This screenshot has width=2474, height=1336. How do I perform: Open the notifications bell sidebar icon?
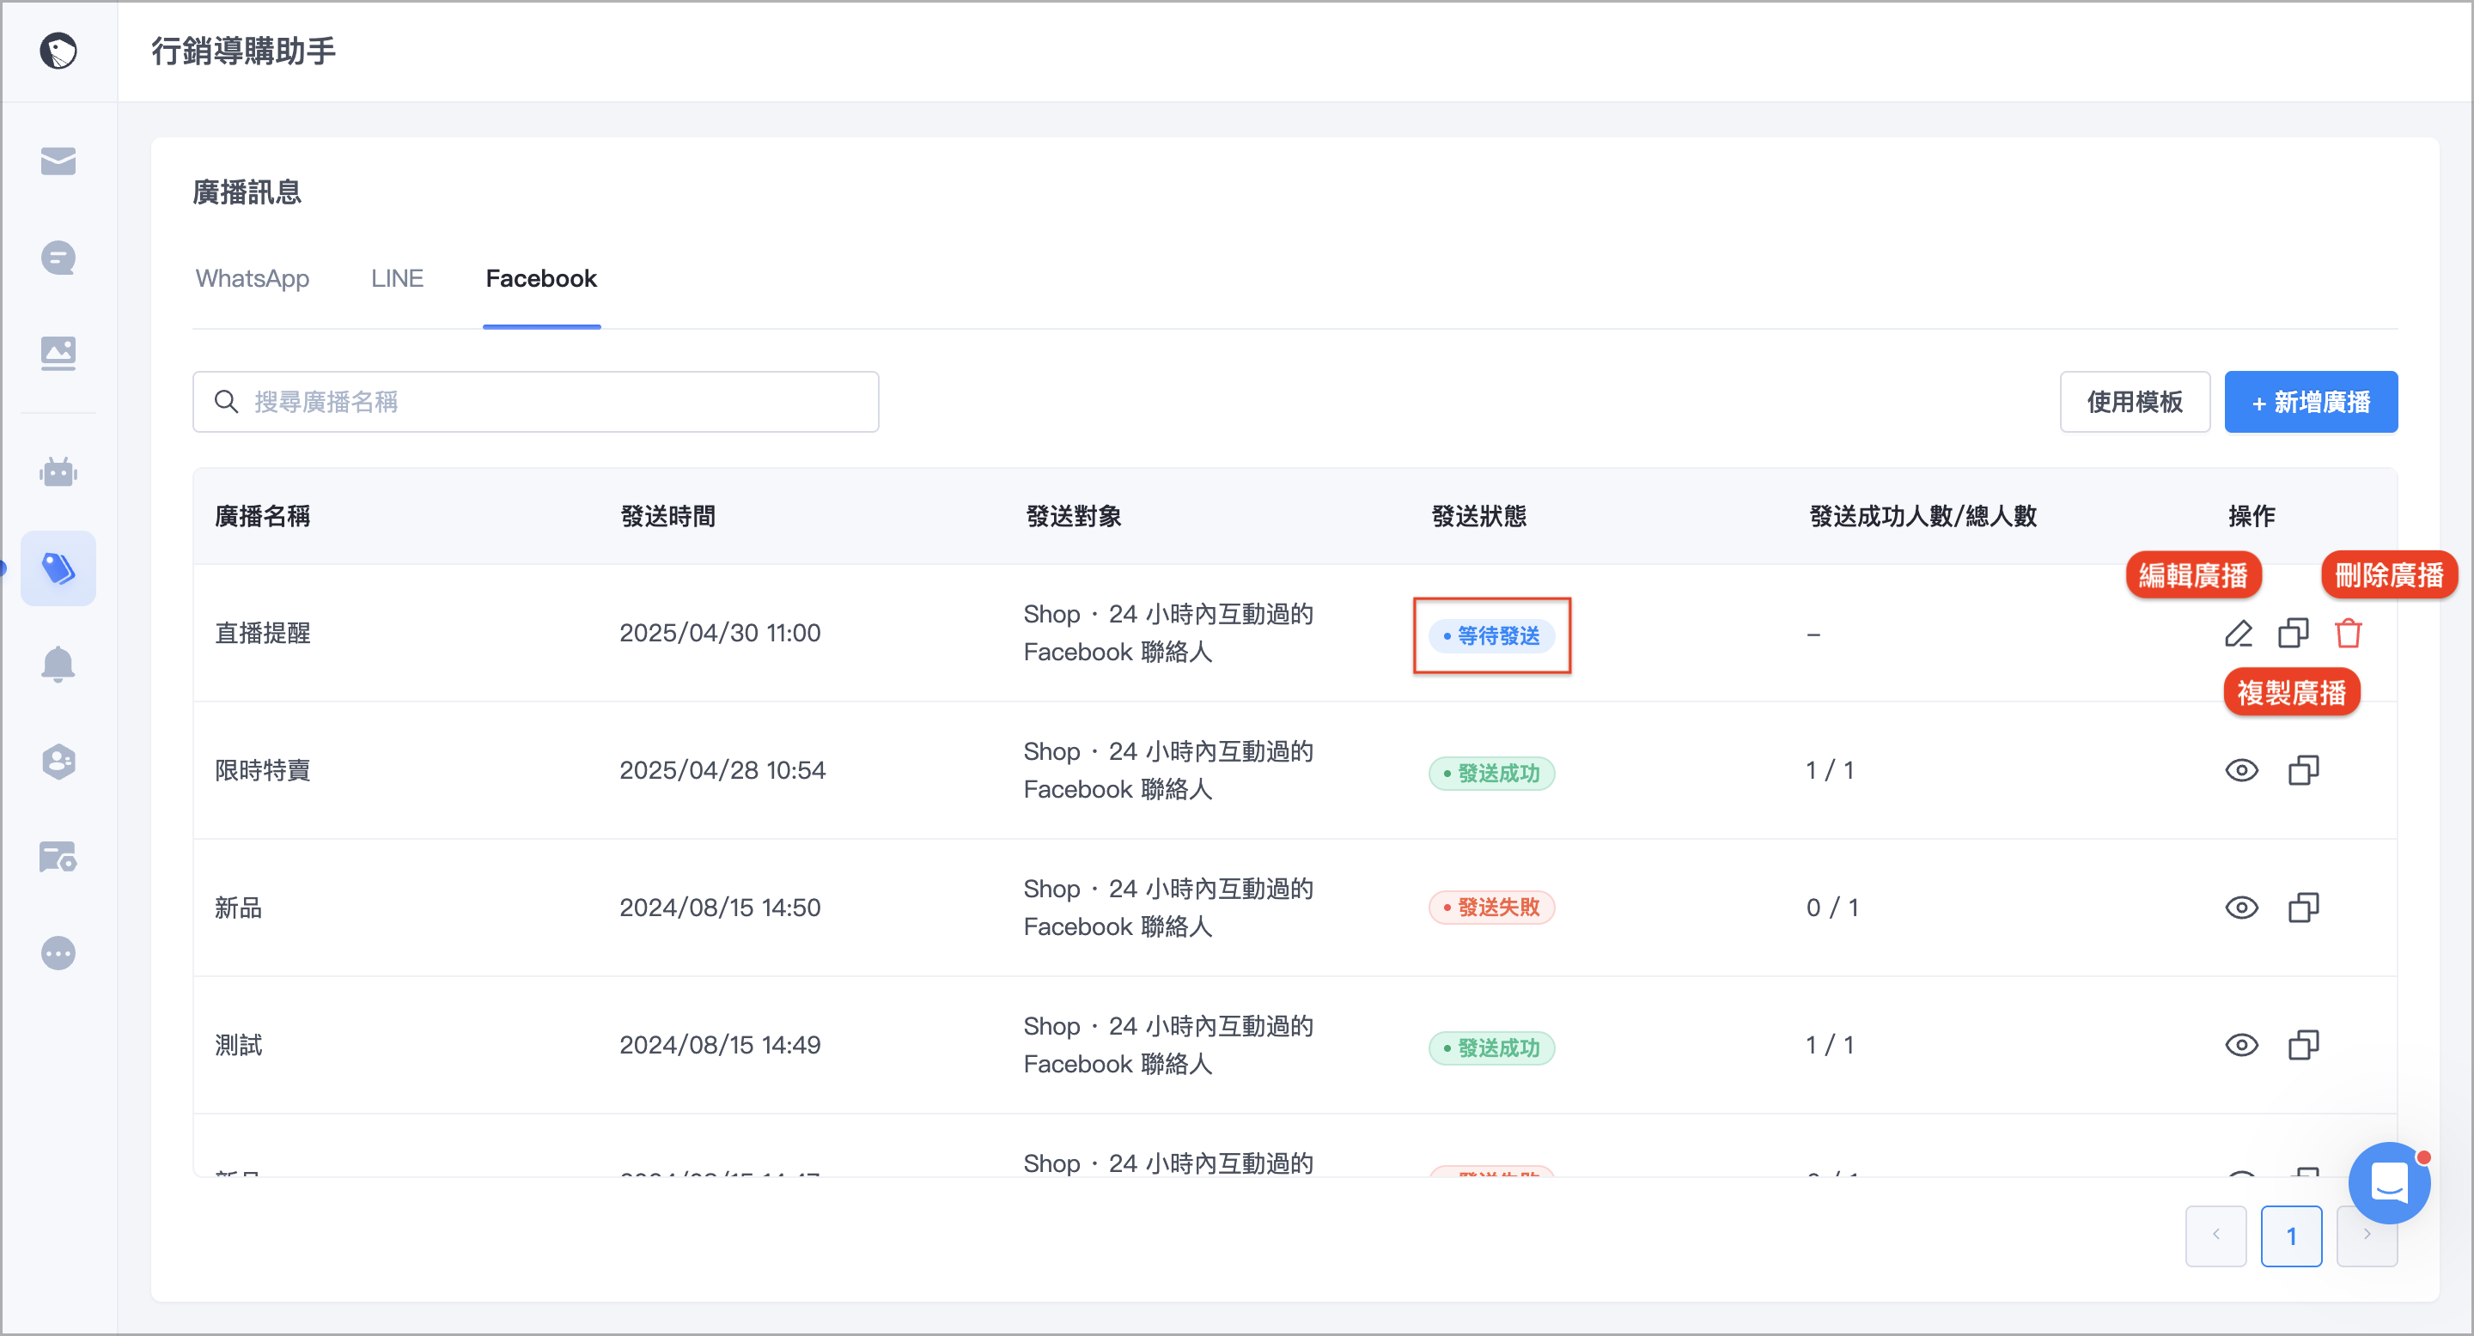click(x=58, y=665)
